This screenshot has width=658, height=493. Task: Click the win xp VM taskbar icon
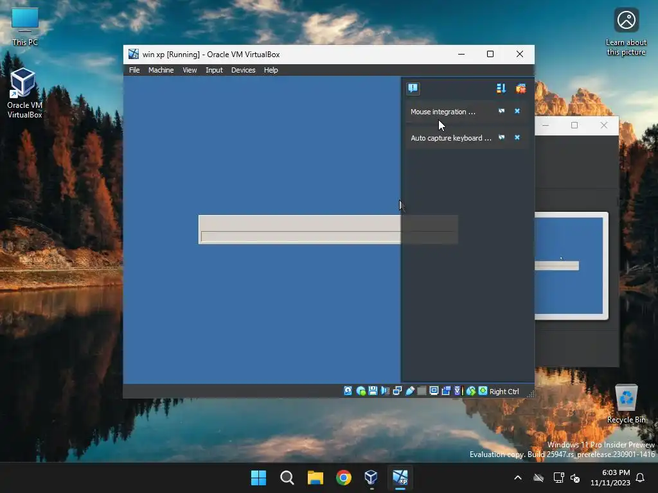tap(400, 478)
